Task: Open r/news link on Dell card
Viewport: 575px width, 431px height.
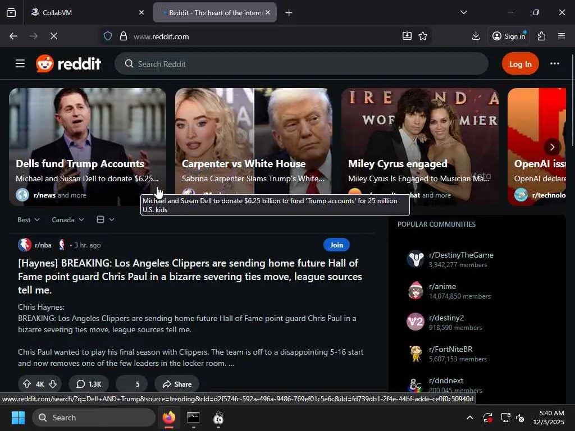Action: click(44, 195)
